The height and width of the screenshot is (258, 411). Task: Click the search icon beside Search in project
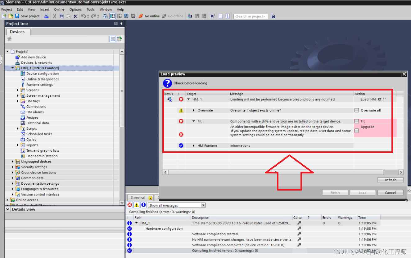click(x=273, y=16)
